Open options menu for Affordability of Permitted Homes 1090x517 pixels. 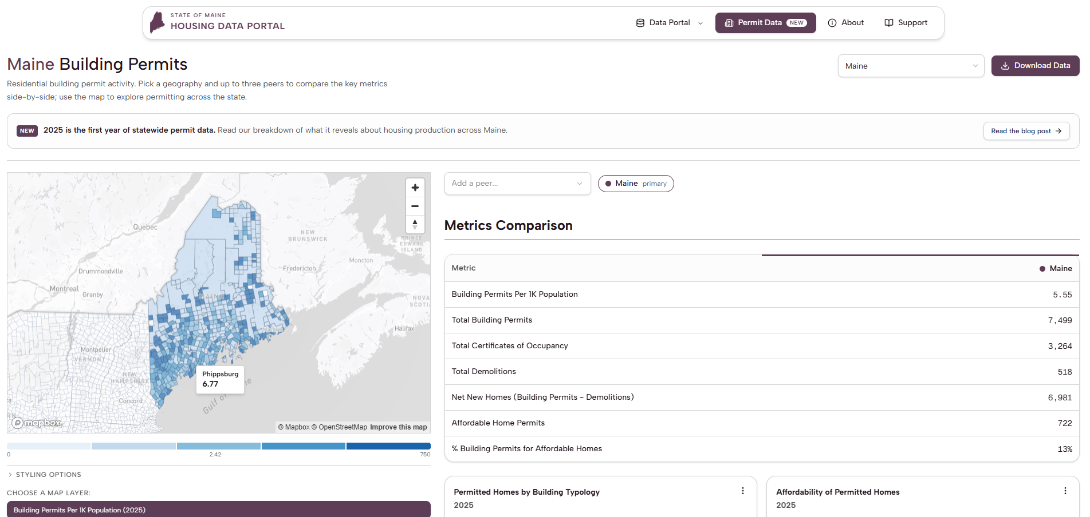(x=1065, y=491)
